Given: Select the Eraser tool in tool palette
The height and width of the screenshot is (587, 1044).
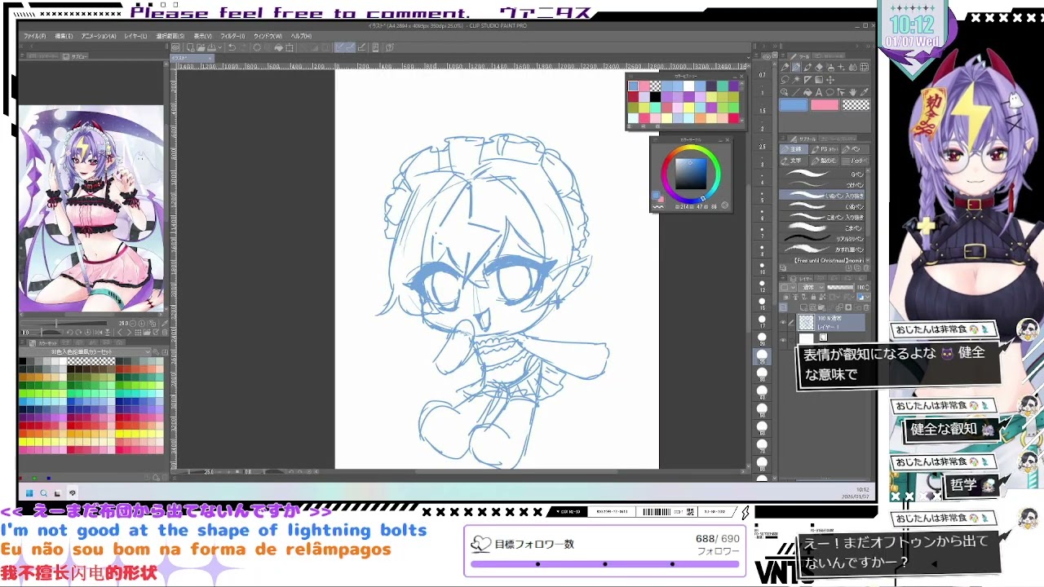Looking at the screenshot, I should tap(819, 68).
